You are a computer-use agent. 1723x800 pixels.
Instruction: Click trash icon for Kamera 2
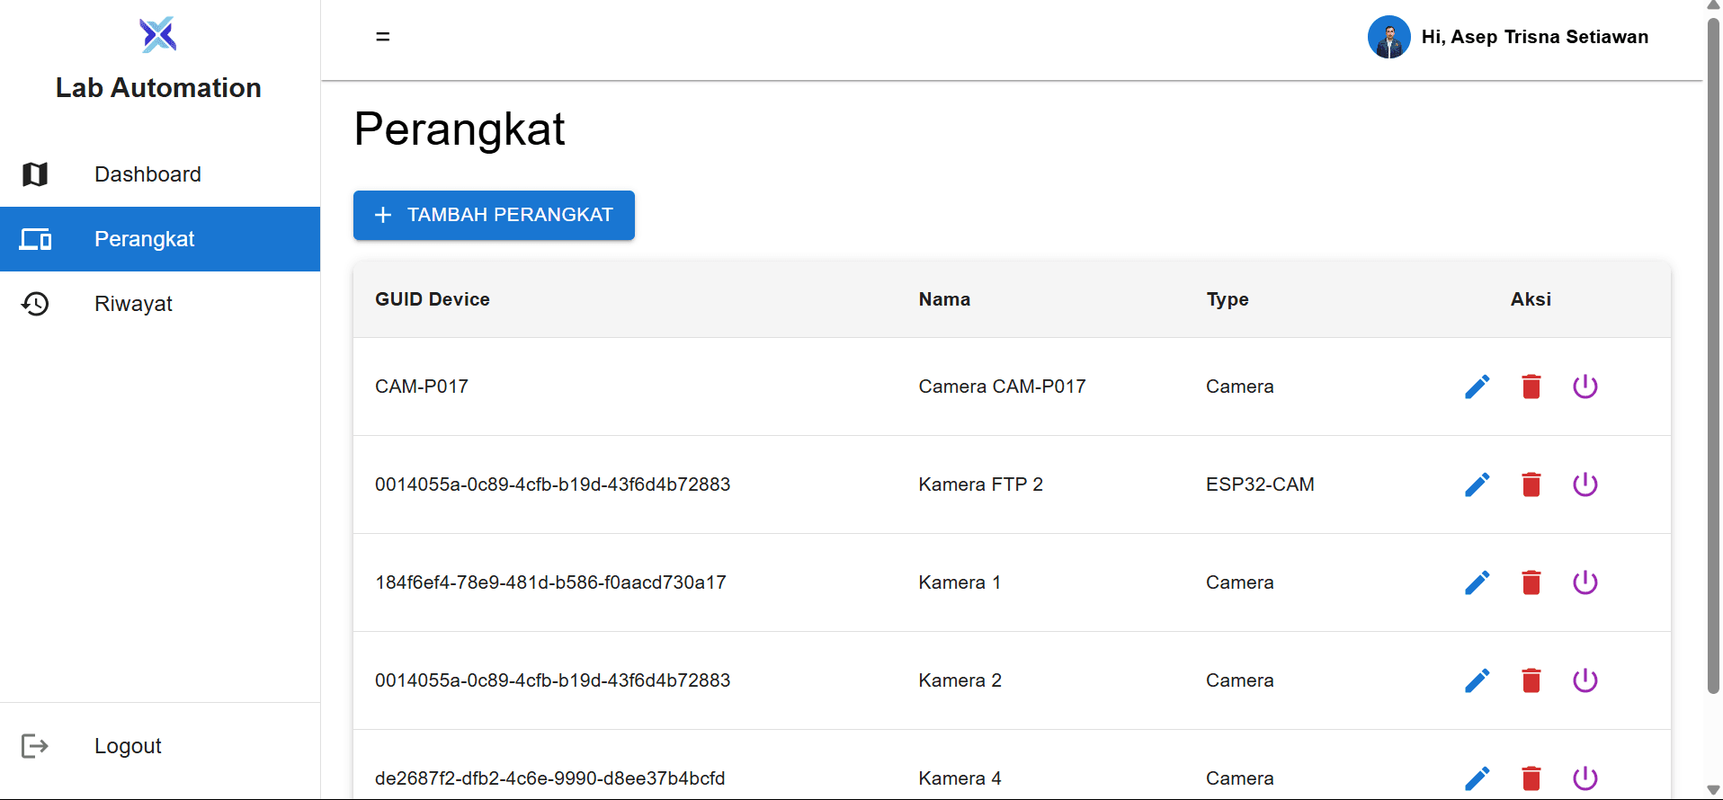[x=1531, y=680]
